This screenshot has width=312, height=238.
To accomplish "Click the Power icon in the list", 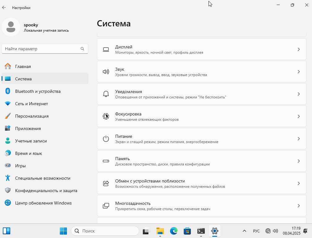I will (106, 138).
